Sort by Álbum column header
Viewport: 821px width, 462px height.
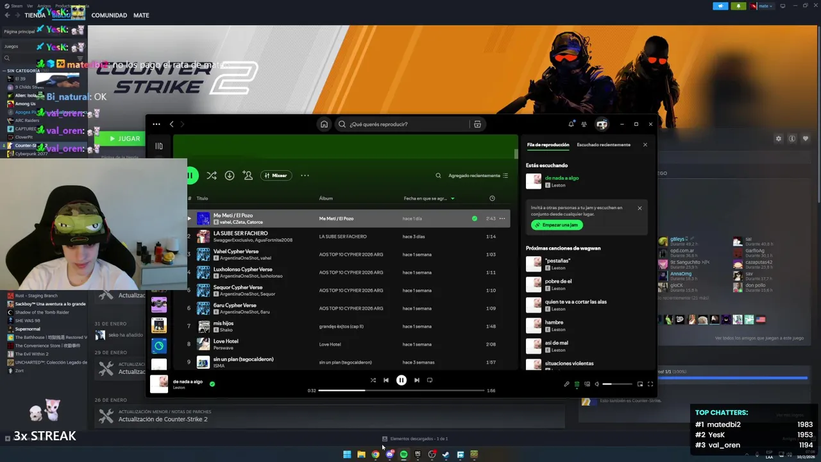[x=326, y=198]
